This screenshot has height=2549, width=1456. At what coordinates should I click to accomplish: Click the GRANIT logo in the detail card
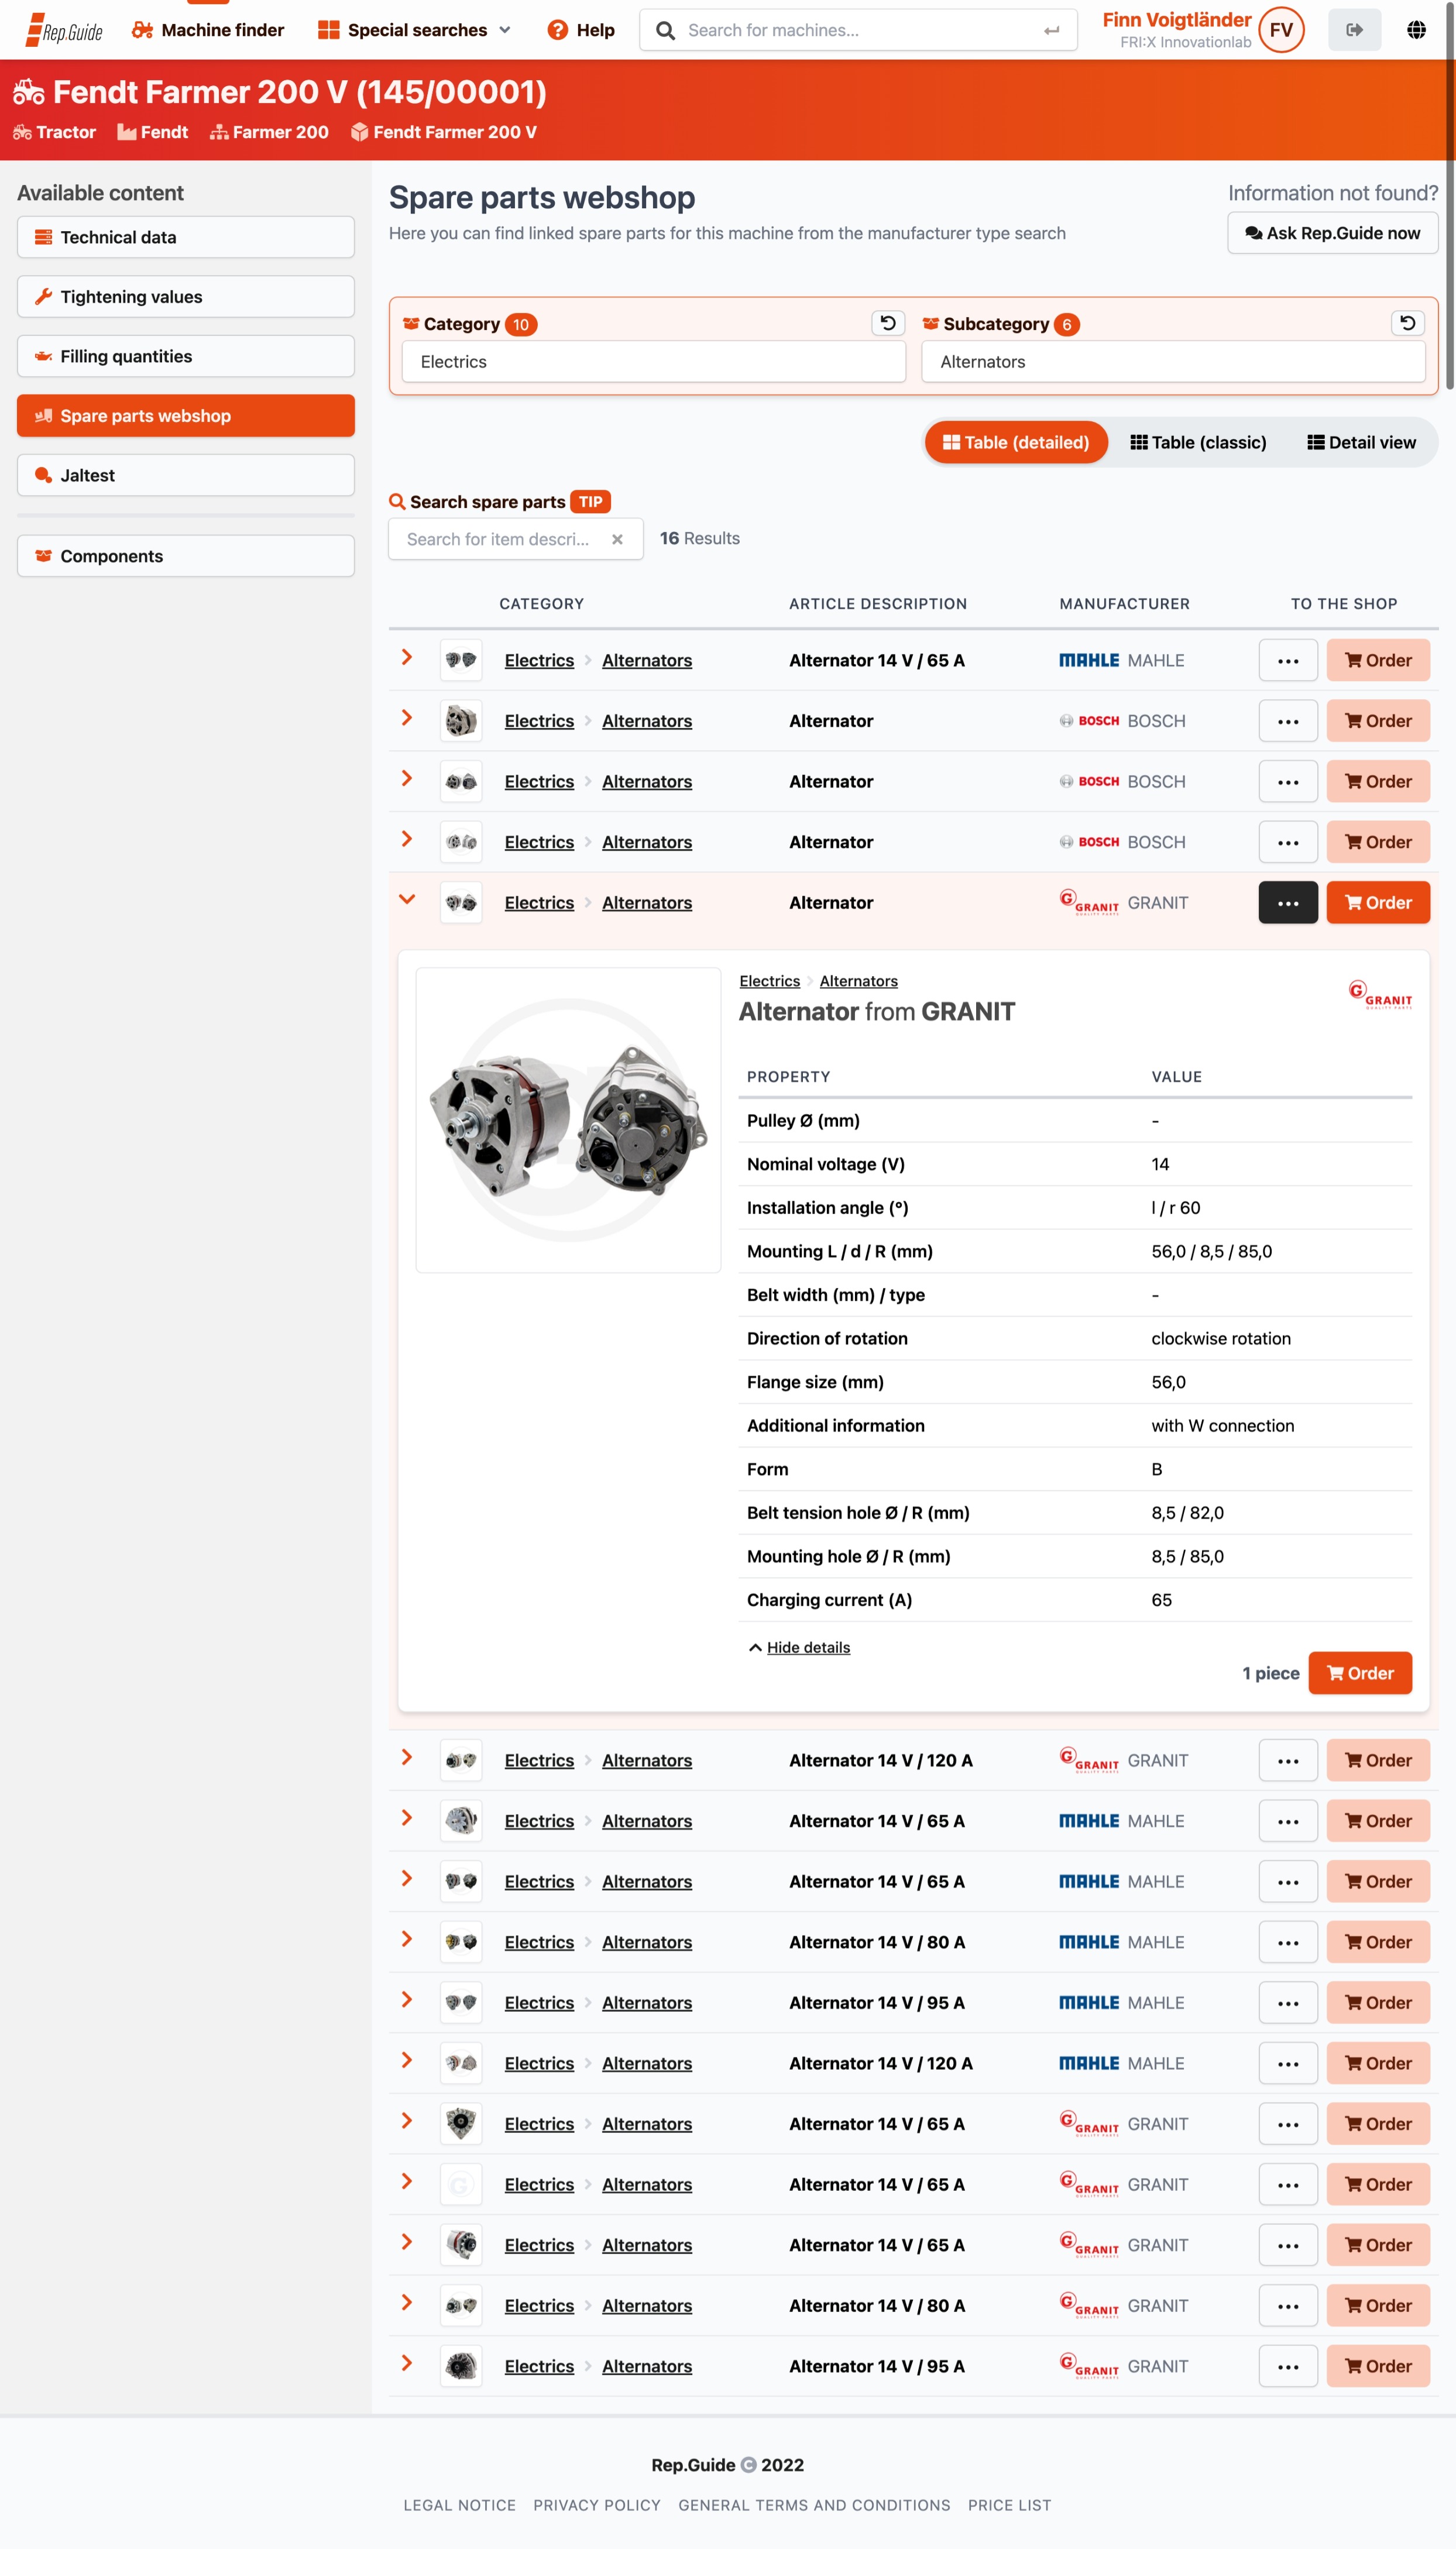click(1379, 994)
